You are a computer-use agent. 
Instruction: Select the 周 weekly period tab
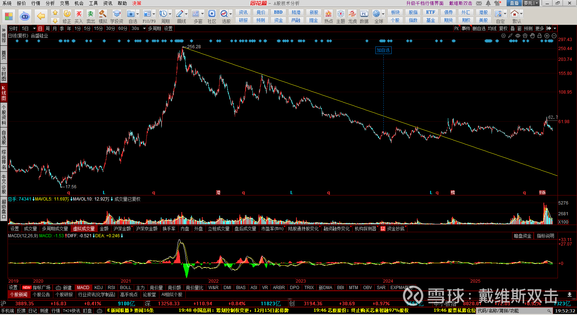point(48,28)
